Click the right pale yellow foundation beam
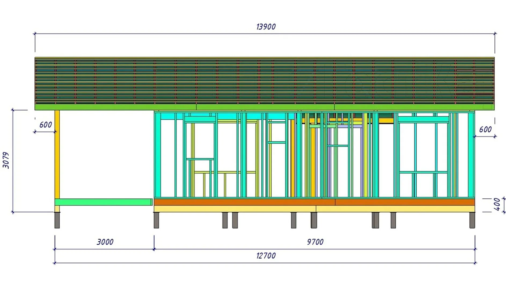Image resolution: width=506 pixels, height=290 pixels. point(395,209)
